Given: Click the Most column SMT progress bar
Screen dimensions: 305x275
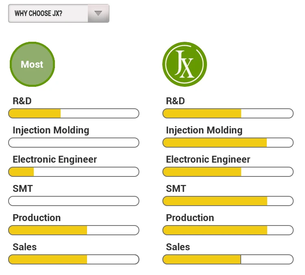Looking at the screenshot, I should 74,201.
